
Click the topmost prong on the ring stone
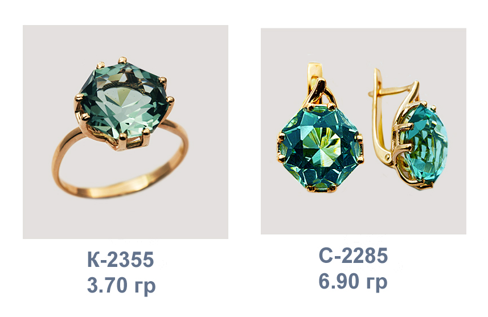[x=122, y=60]
